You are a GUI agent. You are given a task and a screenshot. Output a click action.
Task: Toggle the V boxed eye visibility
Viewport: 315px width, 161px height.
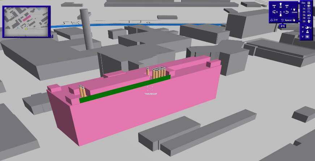point(308,37)
